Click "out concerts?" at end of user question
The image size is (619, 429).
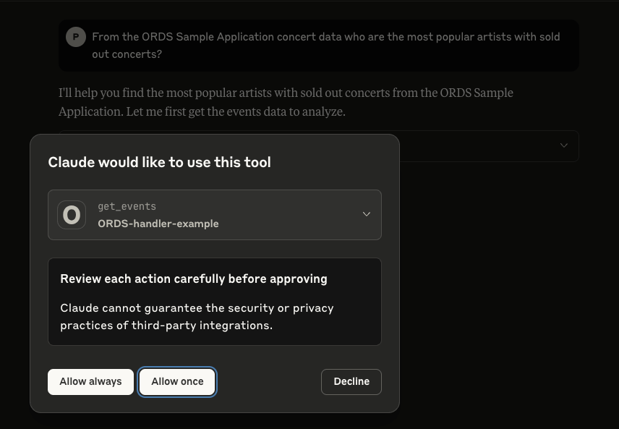pos(127,54)
